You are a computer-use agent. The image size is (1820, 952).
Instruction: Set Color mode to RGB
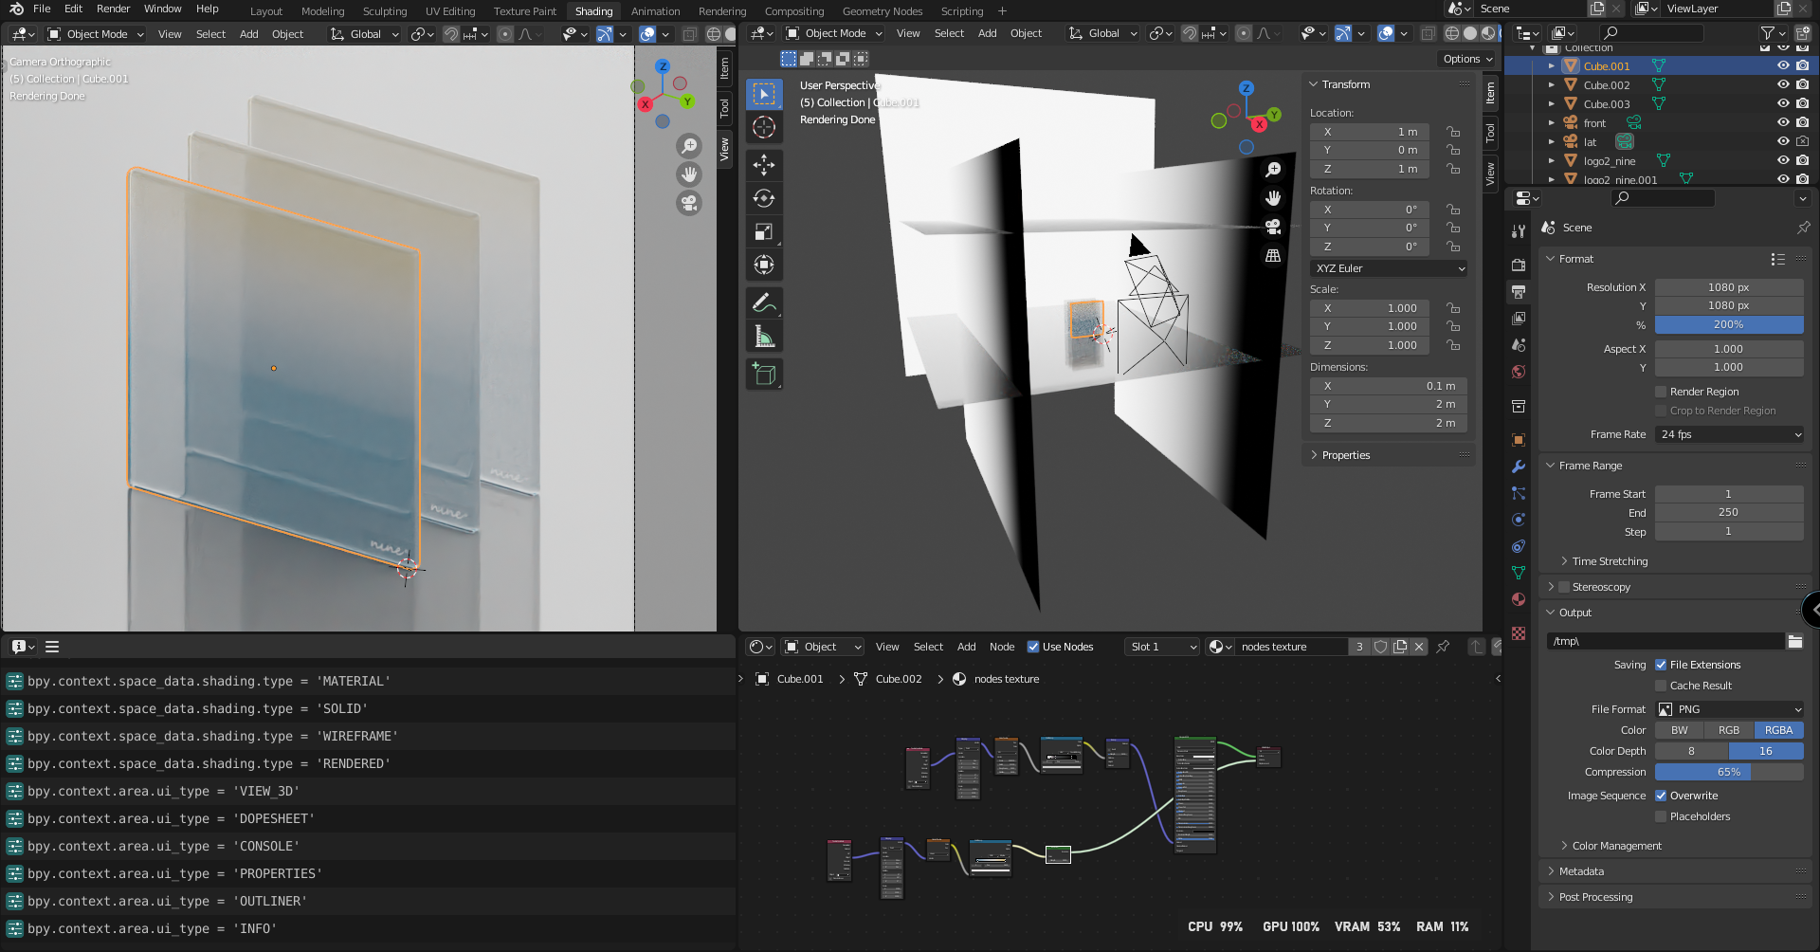[x=1729, y=730]
